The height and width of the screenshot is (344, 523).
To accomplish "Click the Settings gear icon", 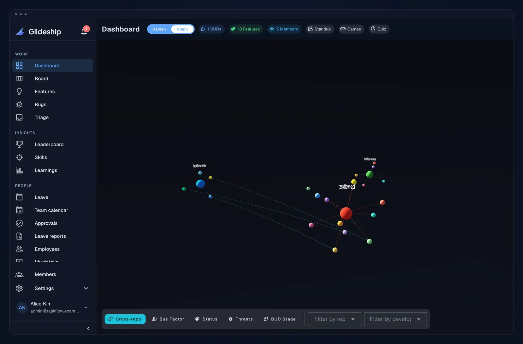I will pos(19,288).
